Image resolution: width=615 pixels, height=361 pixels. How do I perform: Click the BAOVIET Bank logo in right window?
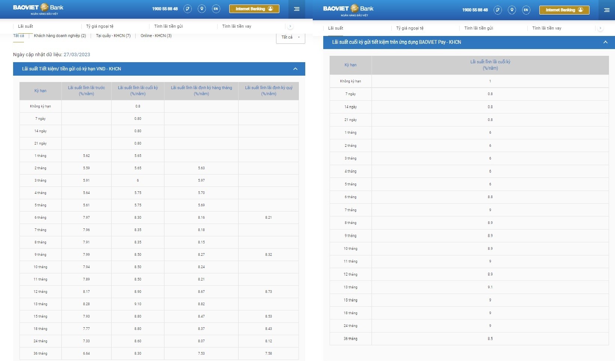coord(348,10)
